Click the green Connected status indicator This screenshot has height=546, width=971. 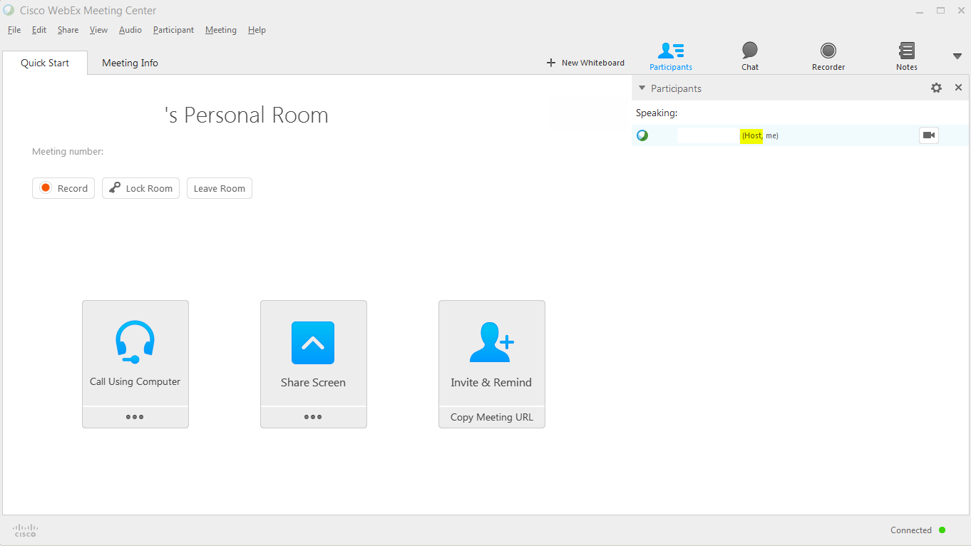[942, 530]
